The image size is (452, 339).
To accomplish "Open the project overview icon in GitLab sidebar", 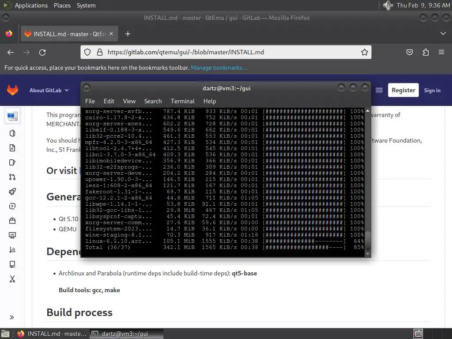I will click(x=12, y=116).
